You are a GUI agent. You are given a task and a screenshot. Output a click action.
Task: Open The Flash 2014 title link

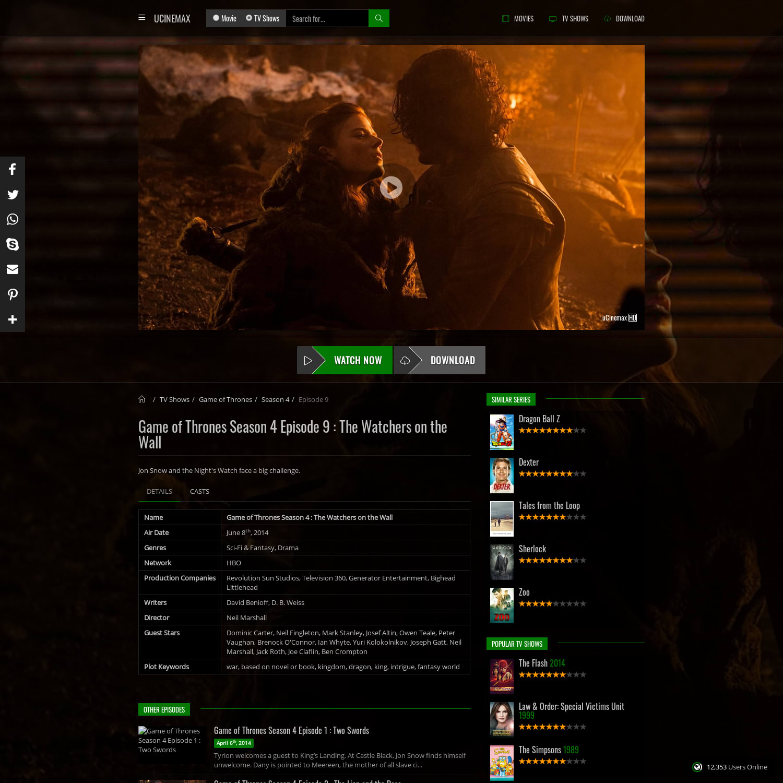[x=542, y=663]
